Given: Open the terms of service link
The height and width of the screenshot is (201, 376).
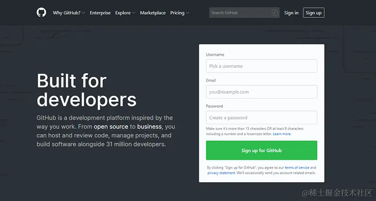Looking at the screenshot, I should [x=297, y=168].
